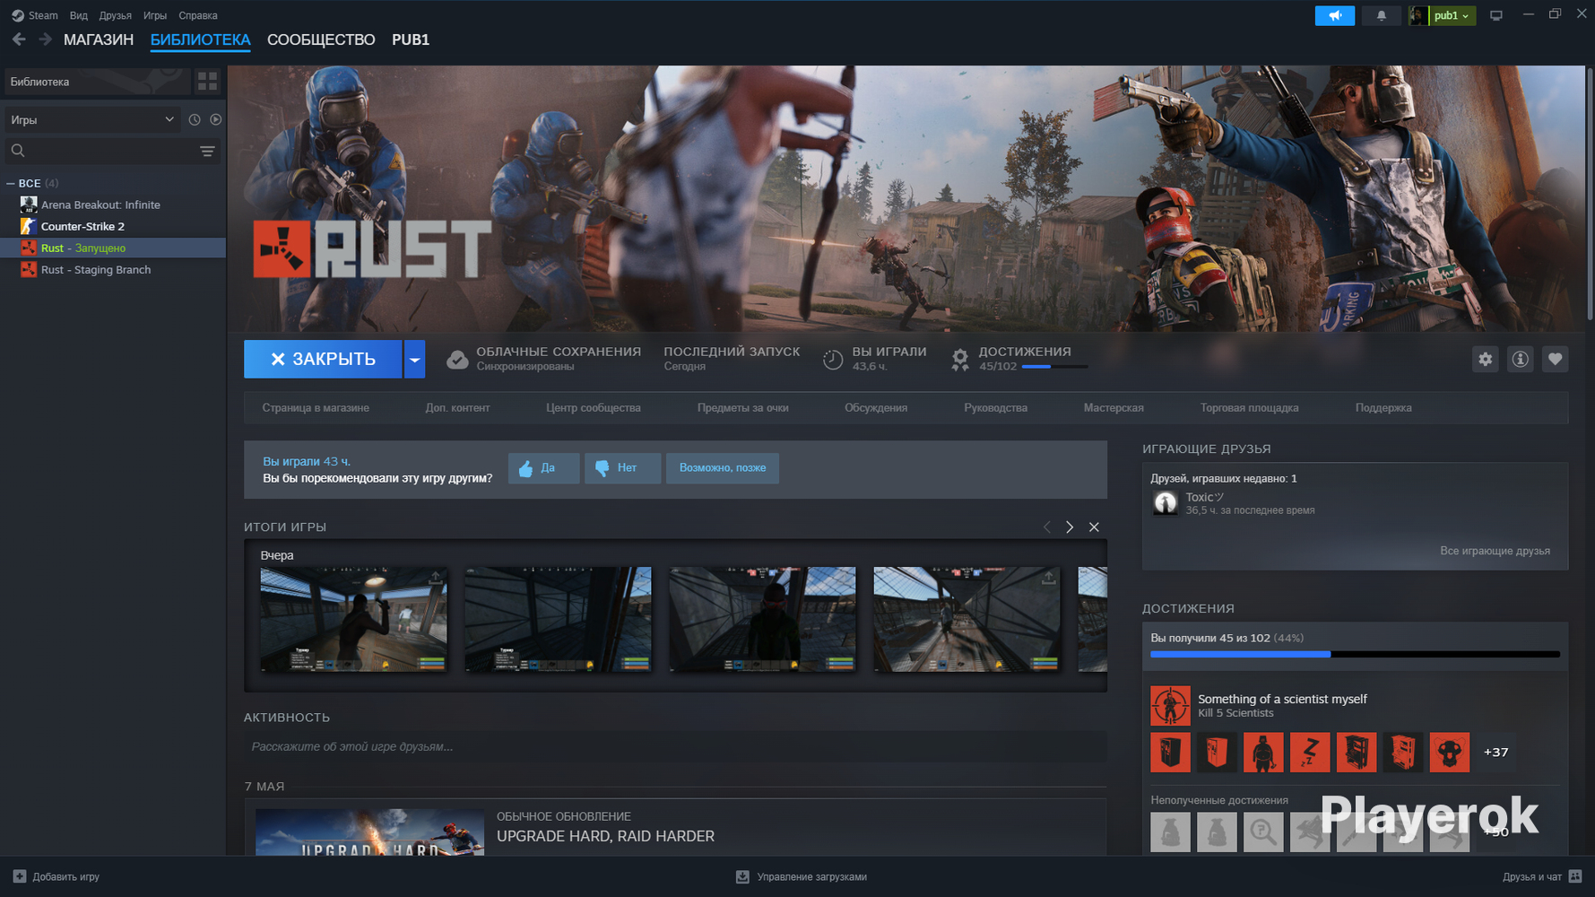
Task: Open Центр сообщества link
Action: (x=594, y=408)
